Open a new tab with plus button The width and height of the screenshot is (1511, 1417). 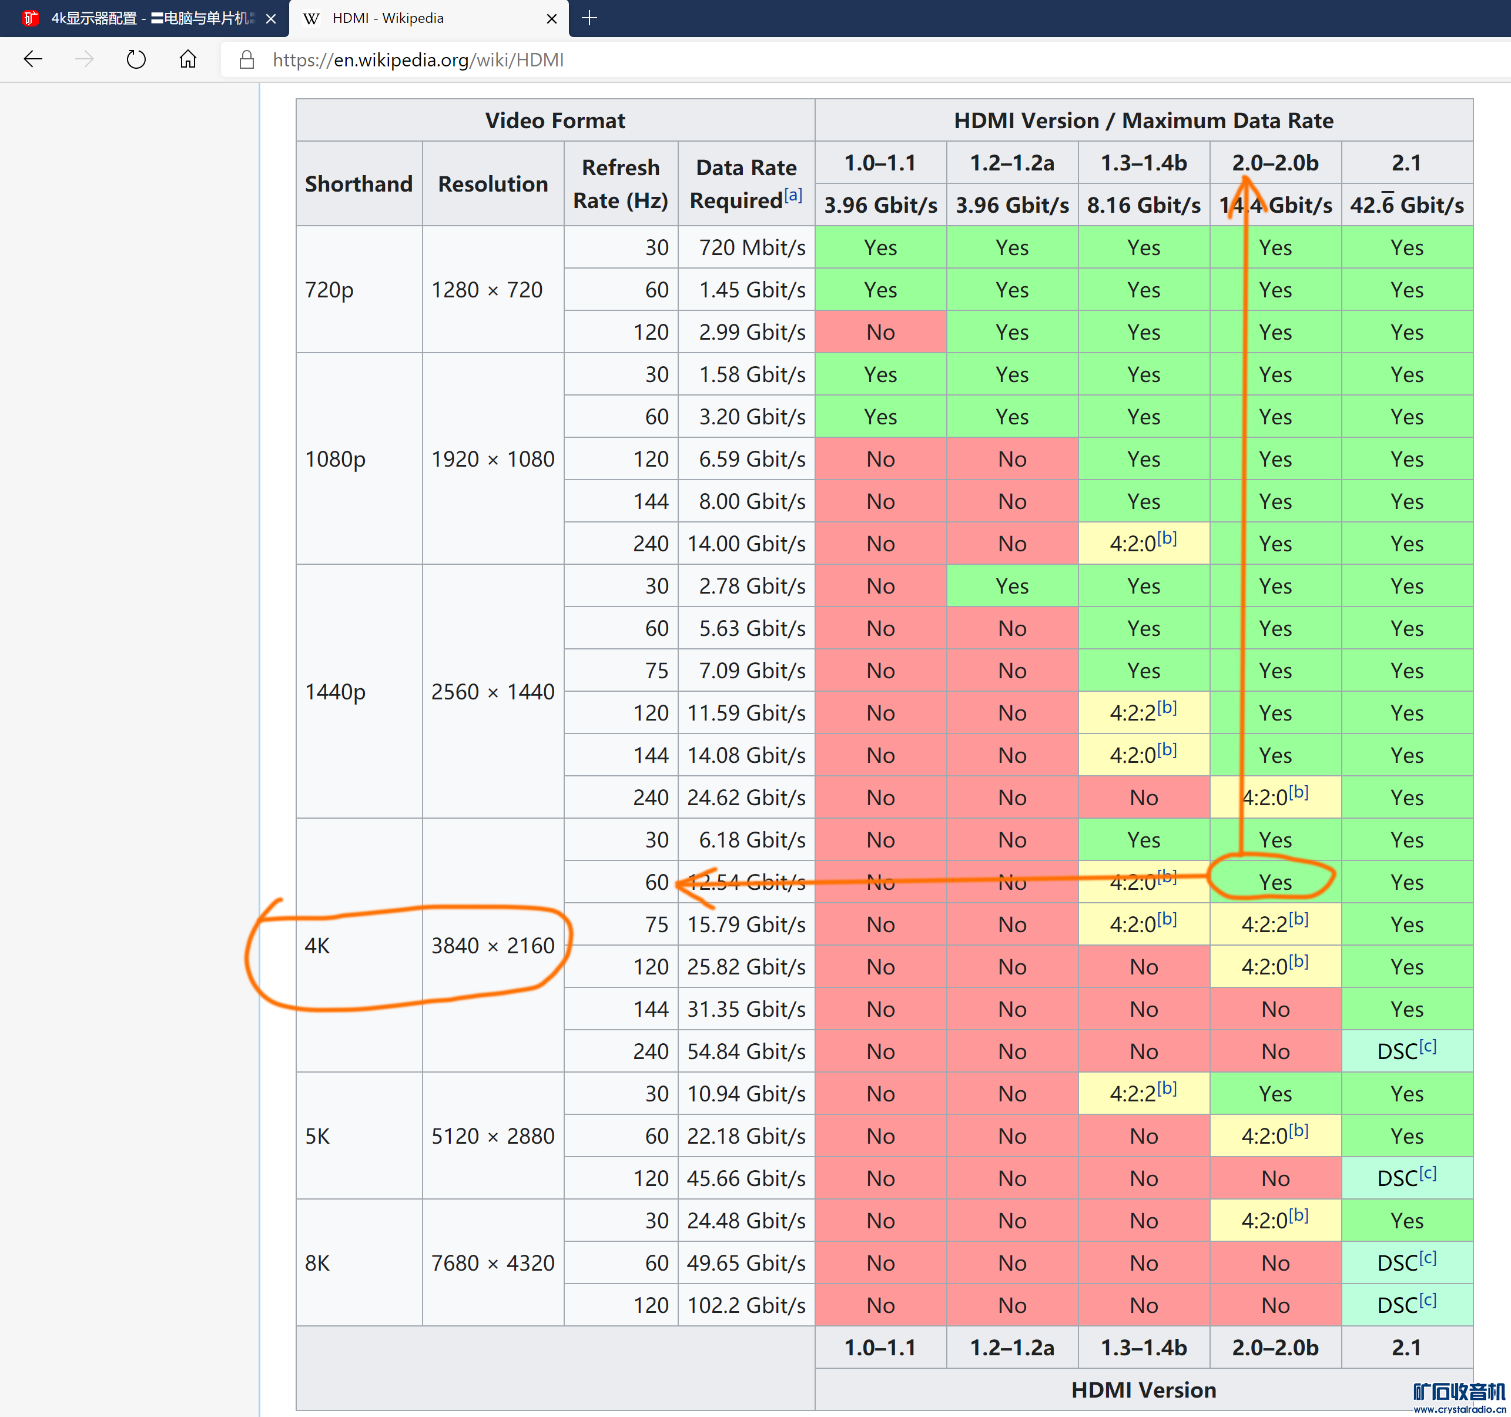pyautogui.click(x=589, y=18)
